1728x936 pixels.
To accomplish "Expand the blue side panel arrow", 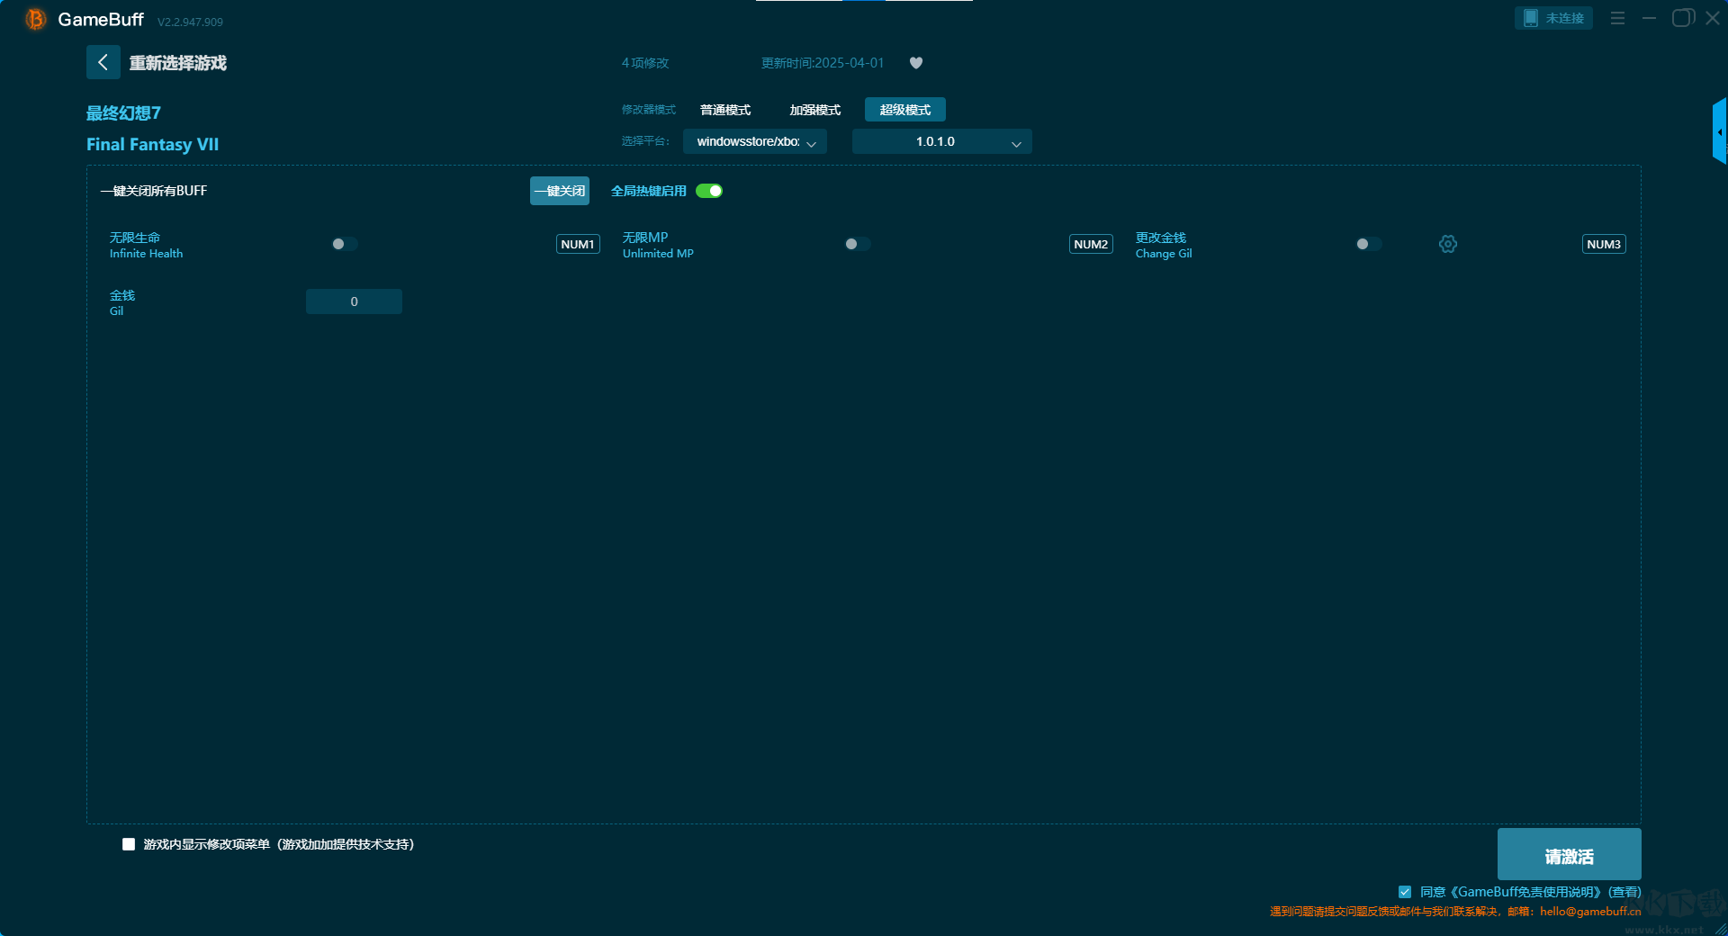I will 1719,131.
